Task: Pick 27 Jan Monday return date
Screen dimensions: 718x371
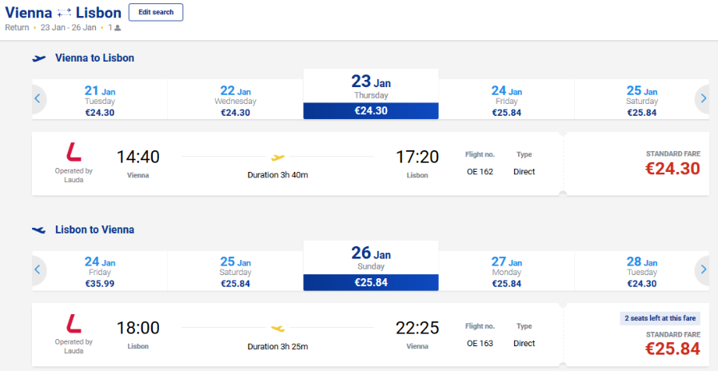Action: pos(506,271)
